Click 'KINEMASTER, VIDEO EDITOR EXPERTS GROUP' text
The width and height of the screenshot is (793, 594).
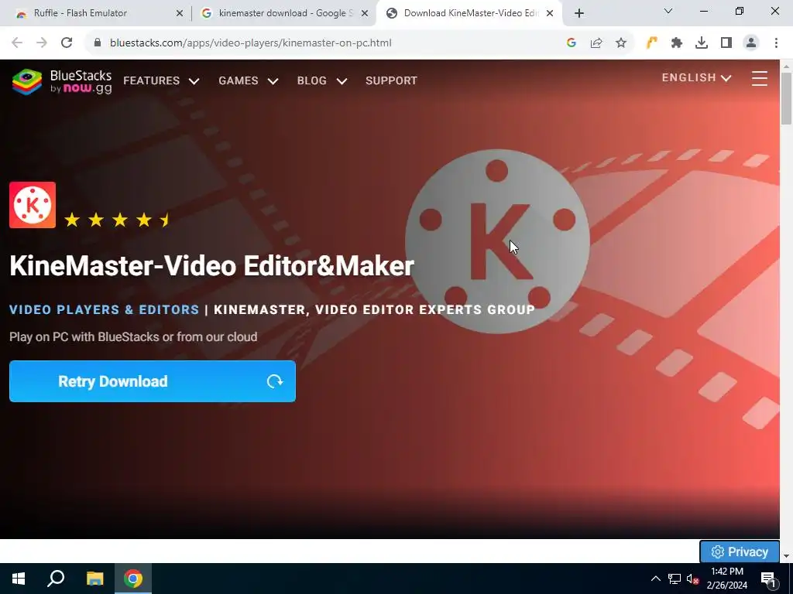374,309
